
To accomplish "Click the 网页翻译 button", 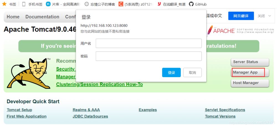I will click(x=241, y=16).
